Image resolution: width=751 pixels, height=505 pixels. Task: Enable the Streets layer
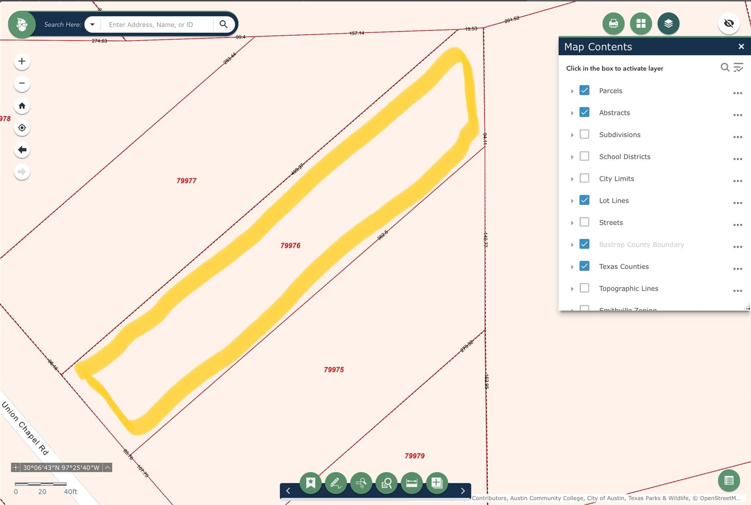click(585, 222)
